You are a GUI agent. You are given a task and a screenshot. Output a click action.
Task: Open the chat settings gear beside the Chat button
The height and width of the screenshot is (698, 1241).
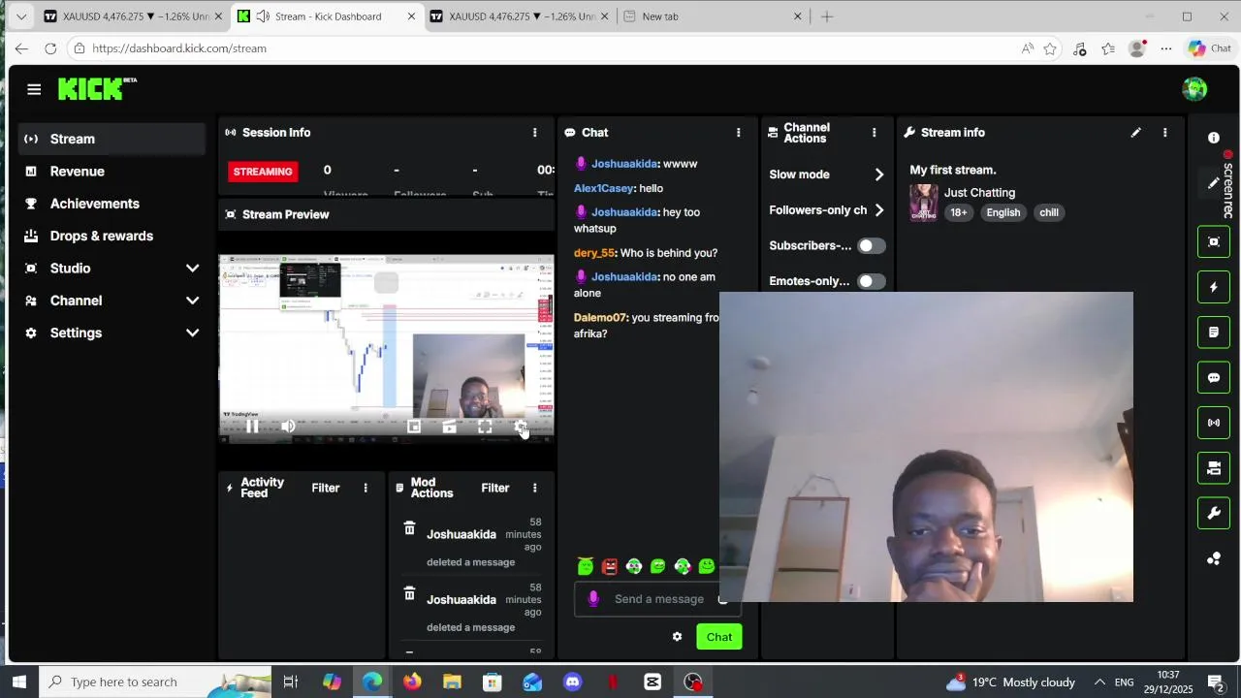pos(677,637)
